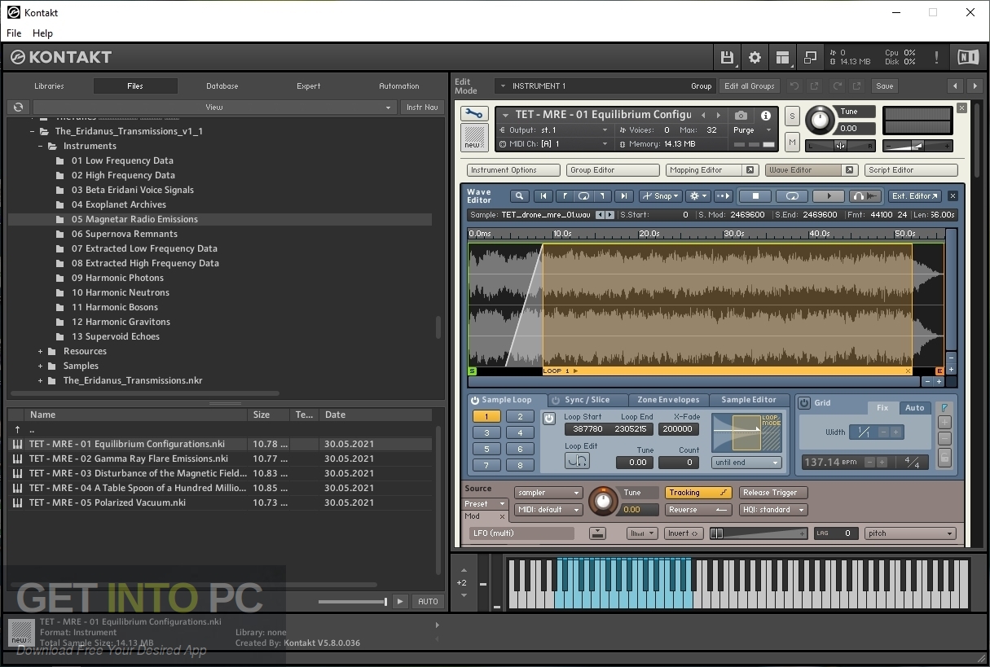Toggle Sample Loop power button
Viewport: 990px width, 667px height.
pyautogui.click(x=474, y=400)
